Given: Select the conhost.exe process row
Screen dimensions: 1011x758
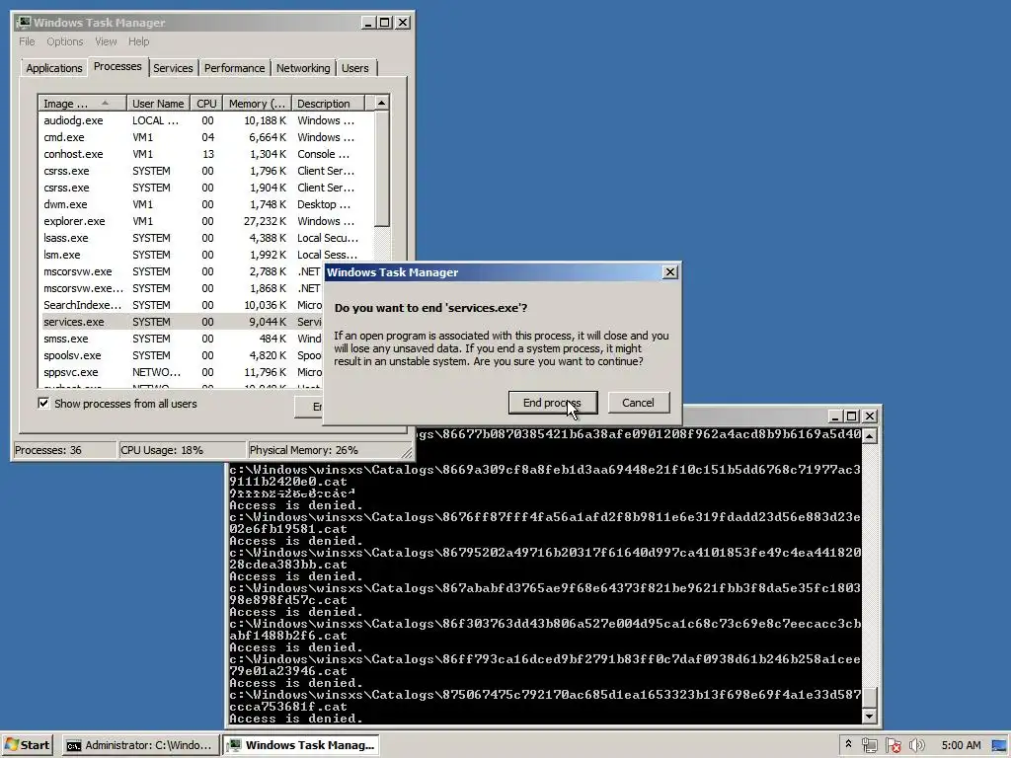Looking at the screenshot, I should (x=205, y=154).
